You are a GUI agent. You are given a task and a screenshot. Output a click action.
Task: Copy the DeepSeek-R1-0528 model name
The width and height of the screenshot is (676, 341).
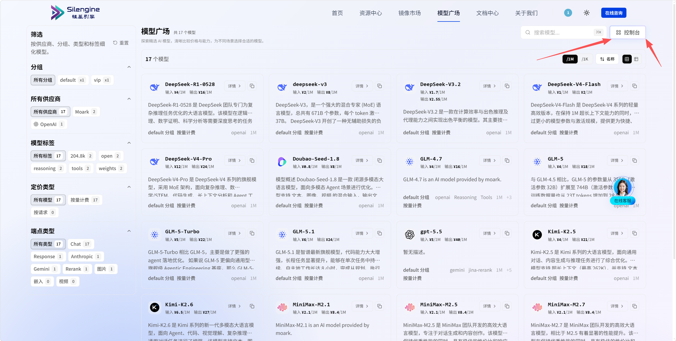click(x=252, y=86)
